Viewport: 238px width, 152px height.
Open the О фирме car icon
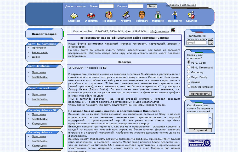tap(91, 15)
